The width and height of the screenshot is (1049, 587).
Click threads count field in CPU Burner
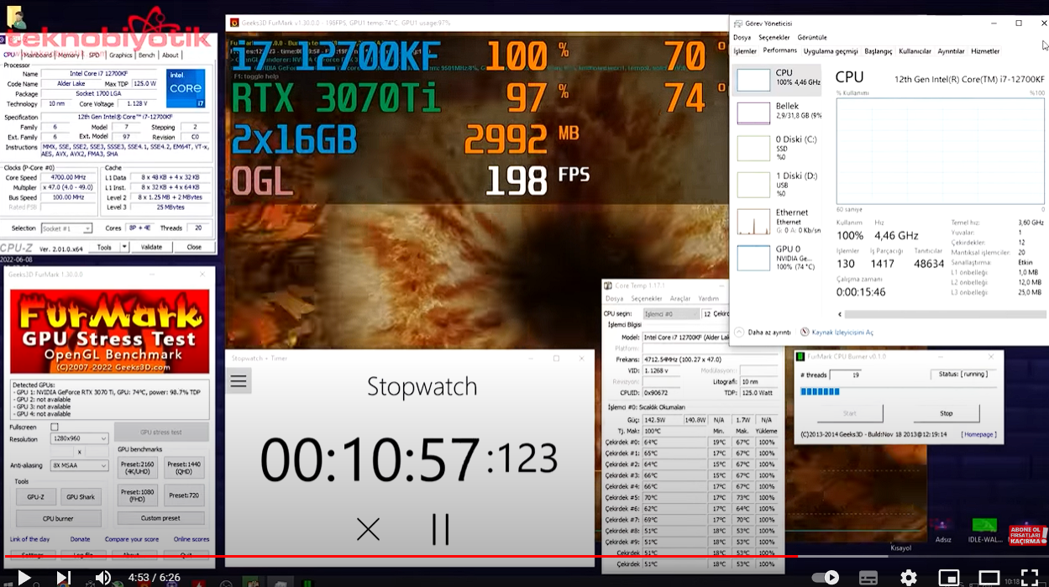click(x=845, y=375)
